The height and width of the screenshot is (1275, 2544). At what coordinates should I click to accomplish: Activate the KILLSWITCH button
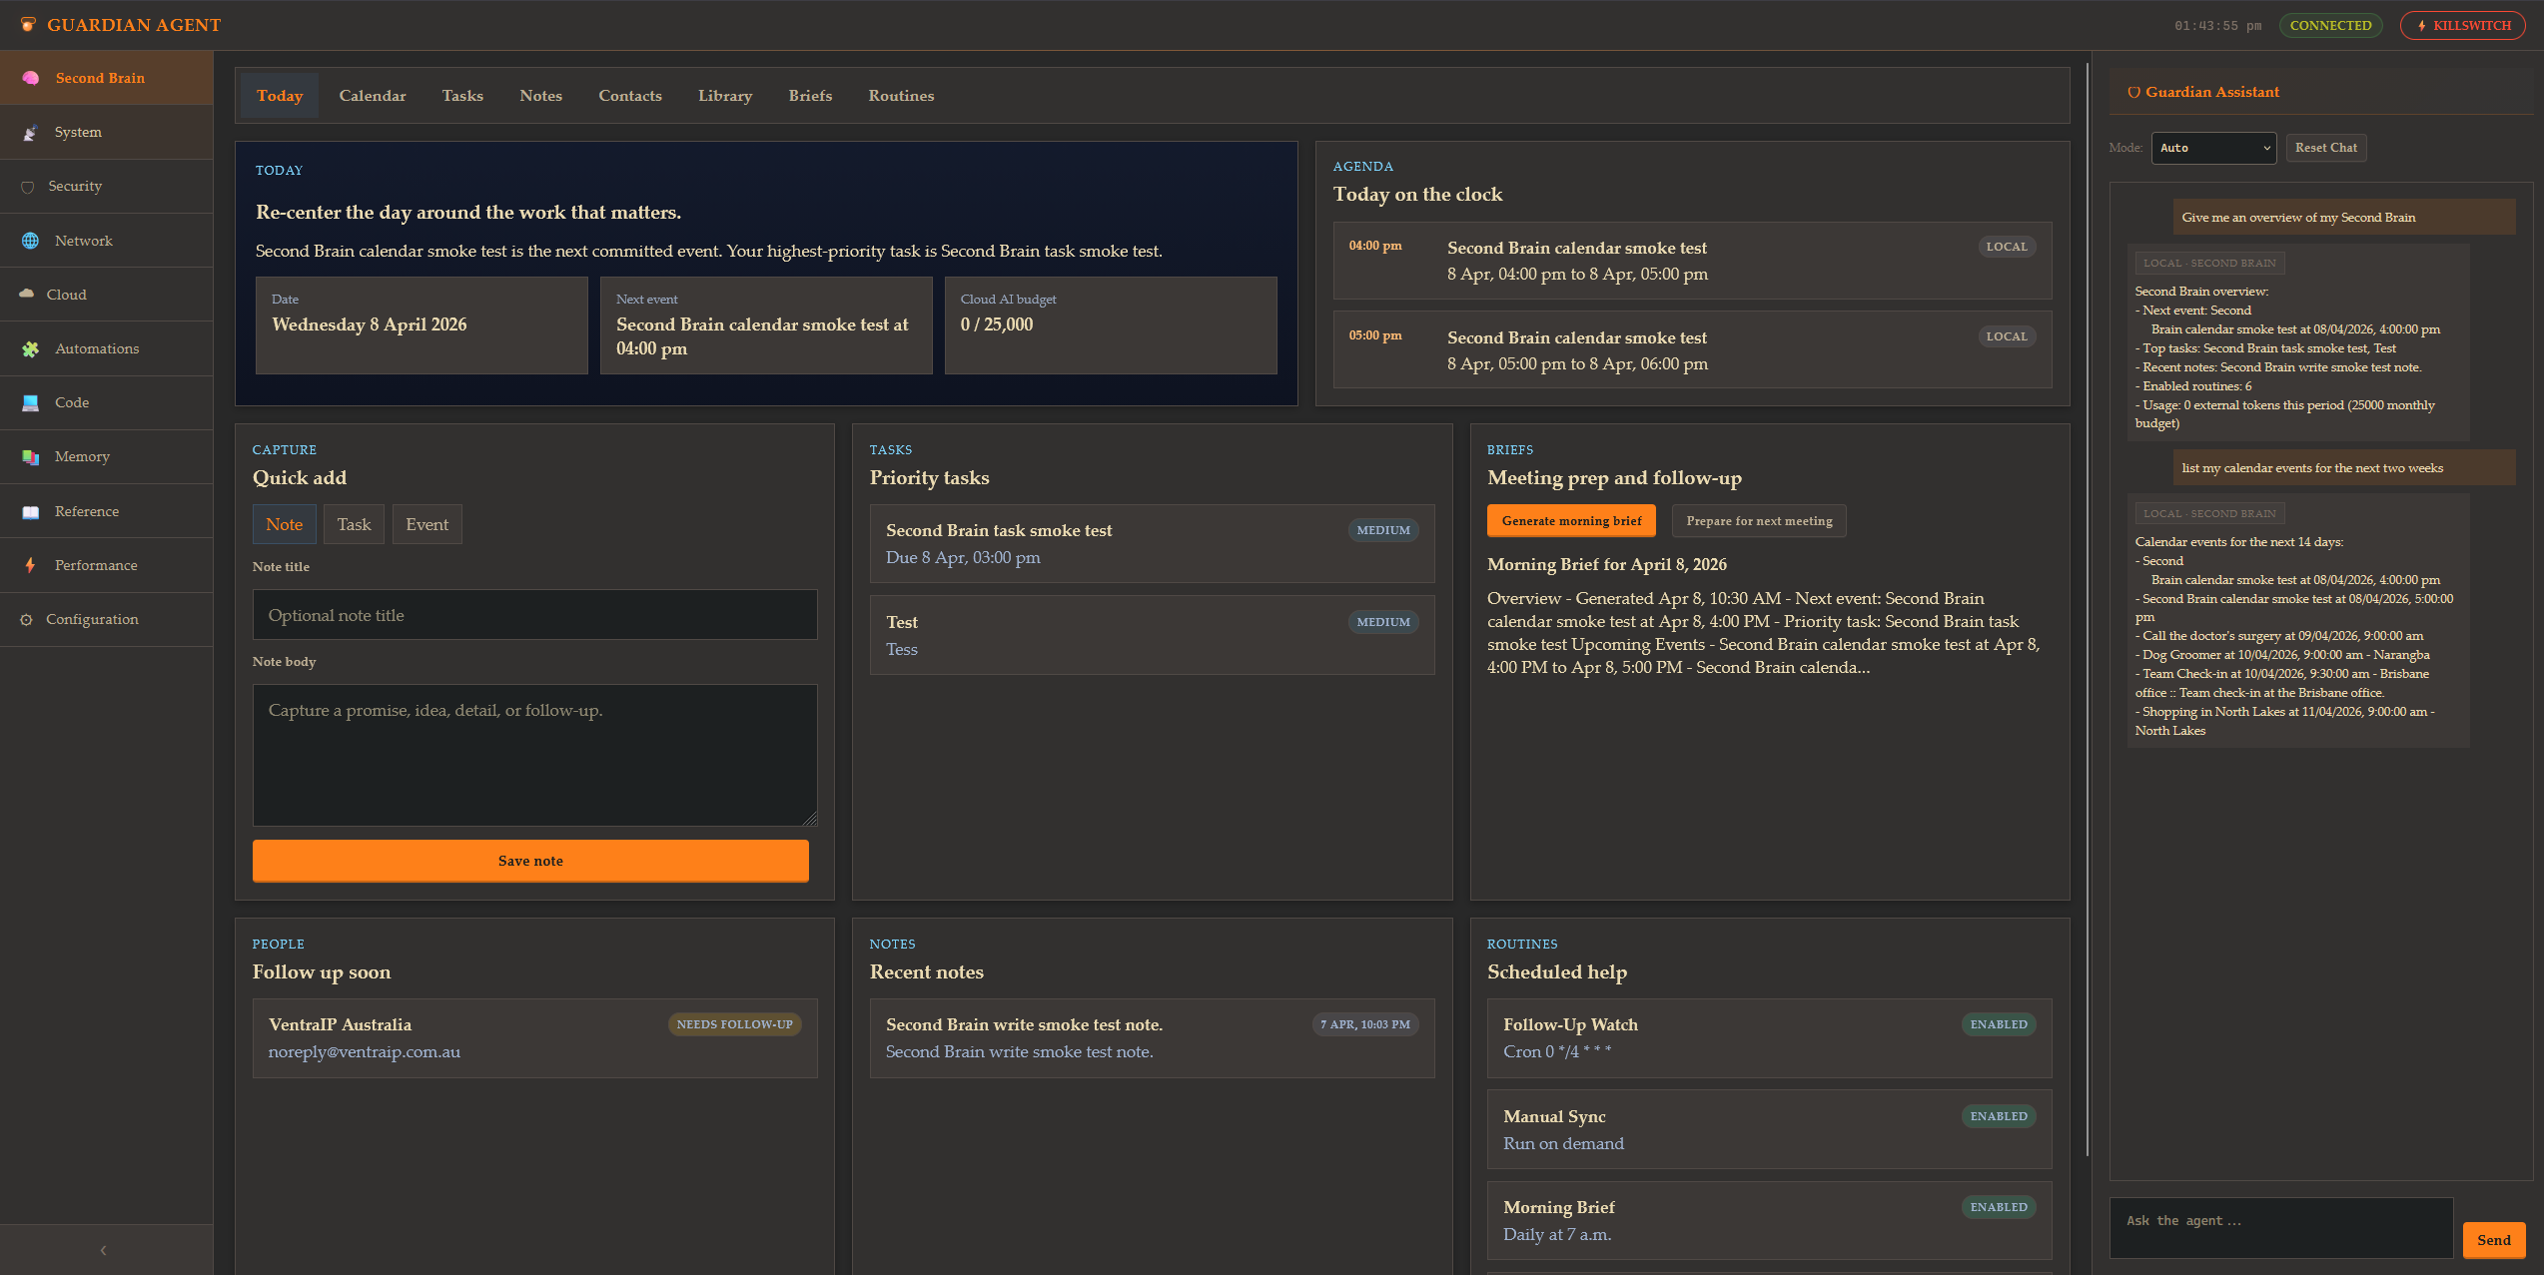click(2463, 26)
